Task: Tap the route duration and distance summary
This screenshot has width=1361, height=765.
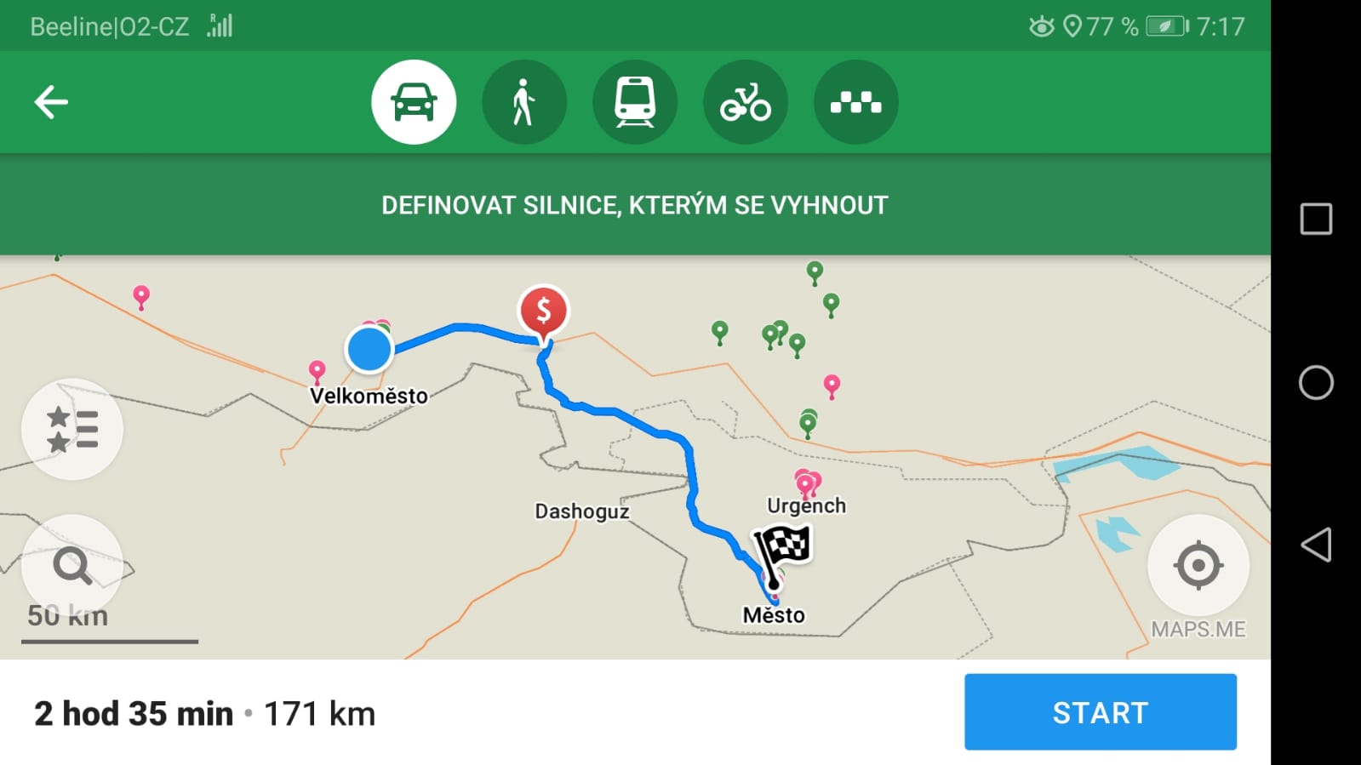Action: 204,713
